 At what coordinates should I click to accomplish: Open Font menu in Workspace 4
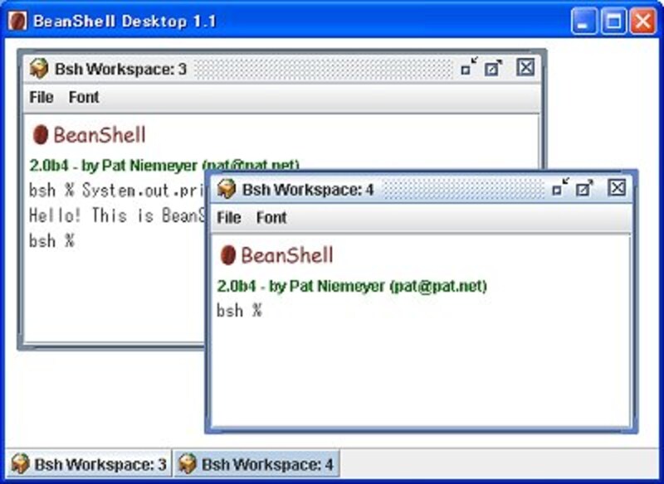[x=271, y=218]
